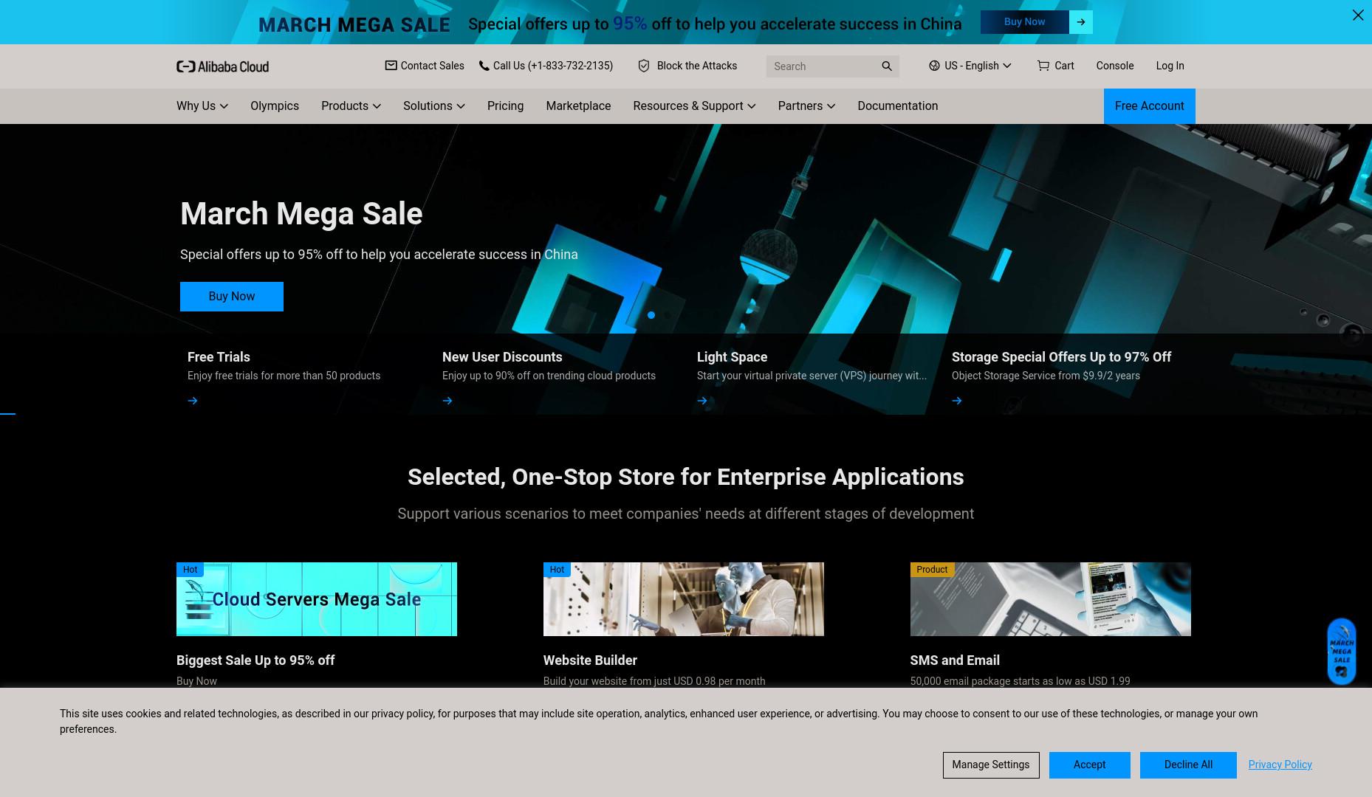Click the globe language icon
The height and width of the screenshot is (797, 1372).
tap(934, 66)
